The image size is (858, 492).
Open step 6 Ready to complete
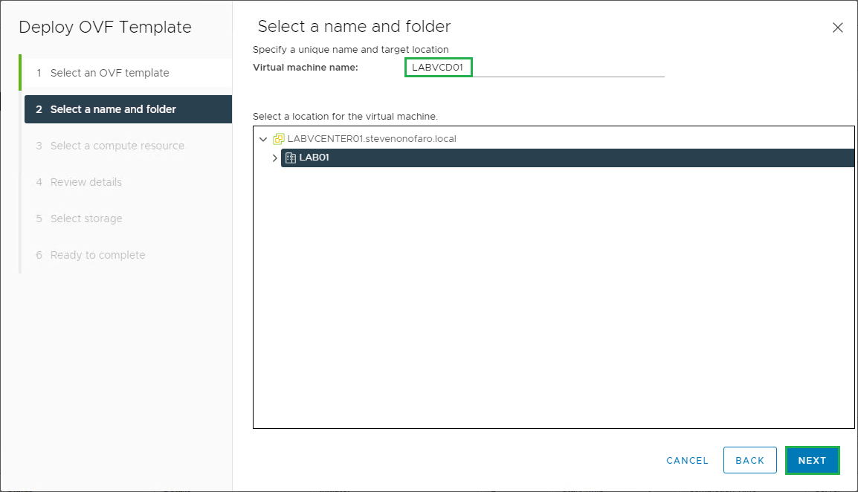(x=97, y=255)
